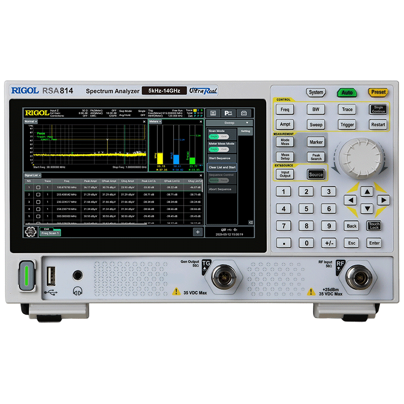404x404 pixels.
Task: Open the Sweep menu dropdown
Action: (x=229, y=123)
